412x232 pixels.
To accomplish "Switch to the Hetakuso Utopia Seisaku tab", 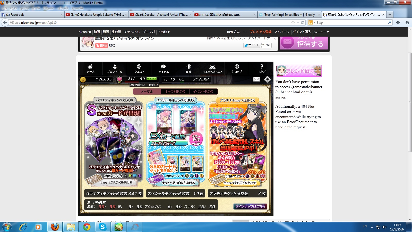I will click(x=96, y=15).
